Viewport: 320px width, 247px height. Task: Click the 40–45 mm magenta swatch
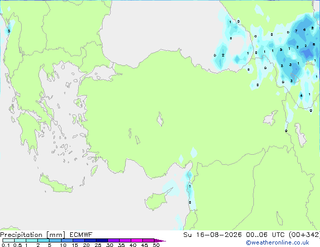click(x=137, y=240)
